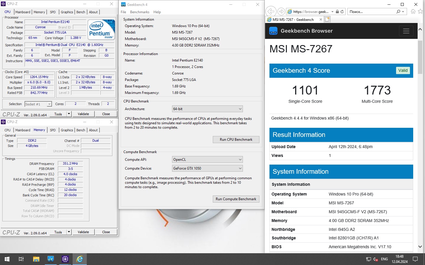This screenshot has height=265, width=425.
Task: Open the Architecture 64-bit dropdown
Action: 207,109
